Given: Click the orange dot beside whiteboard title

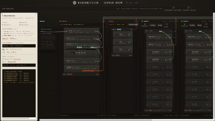Looking at the screenshot, I should coord(3,16).
